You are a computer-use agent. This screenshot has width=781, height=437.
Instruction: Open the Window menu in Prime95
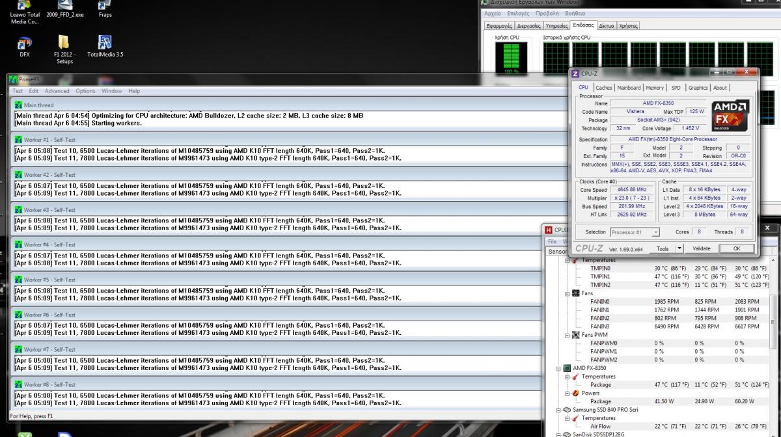(x=112, y=91)
